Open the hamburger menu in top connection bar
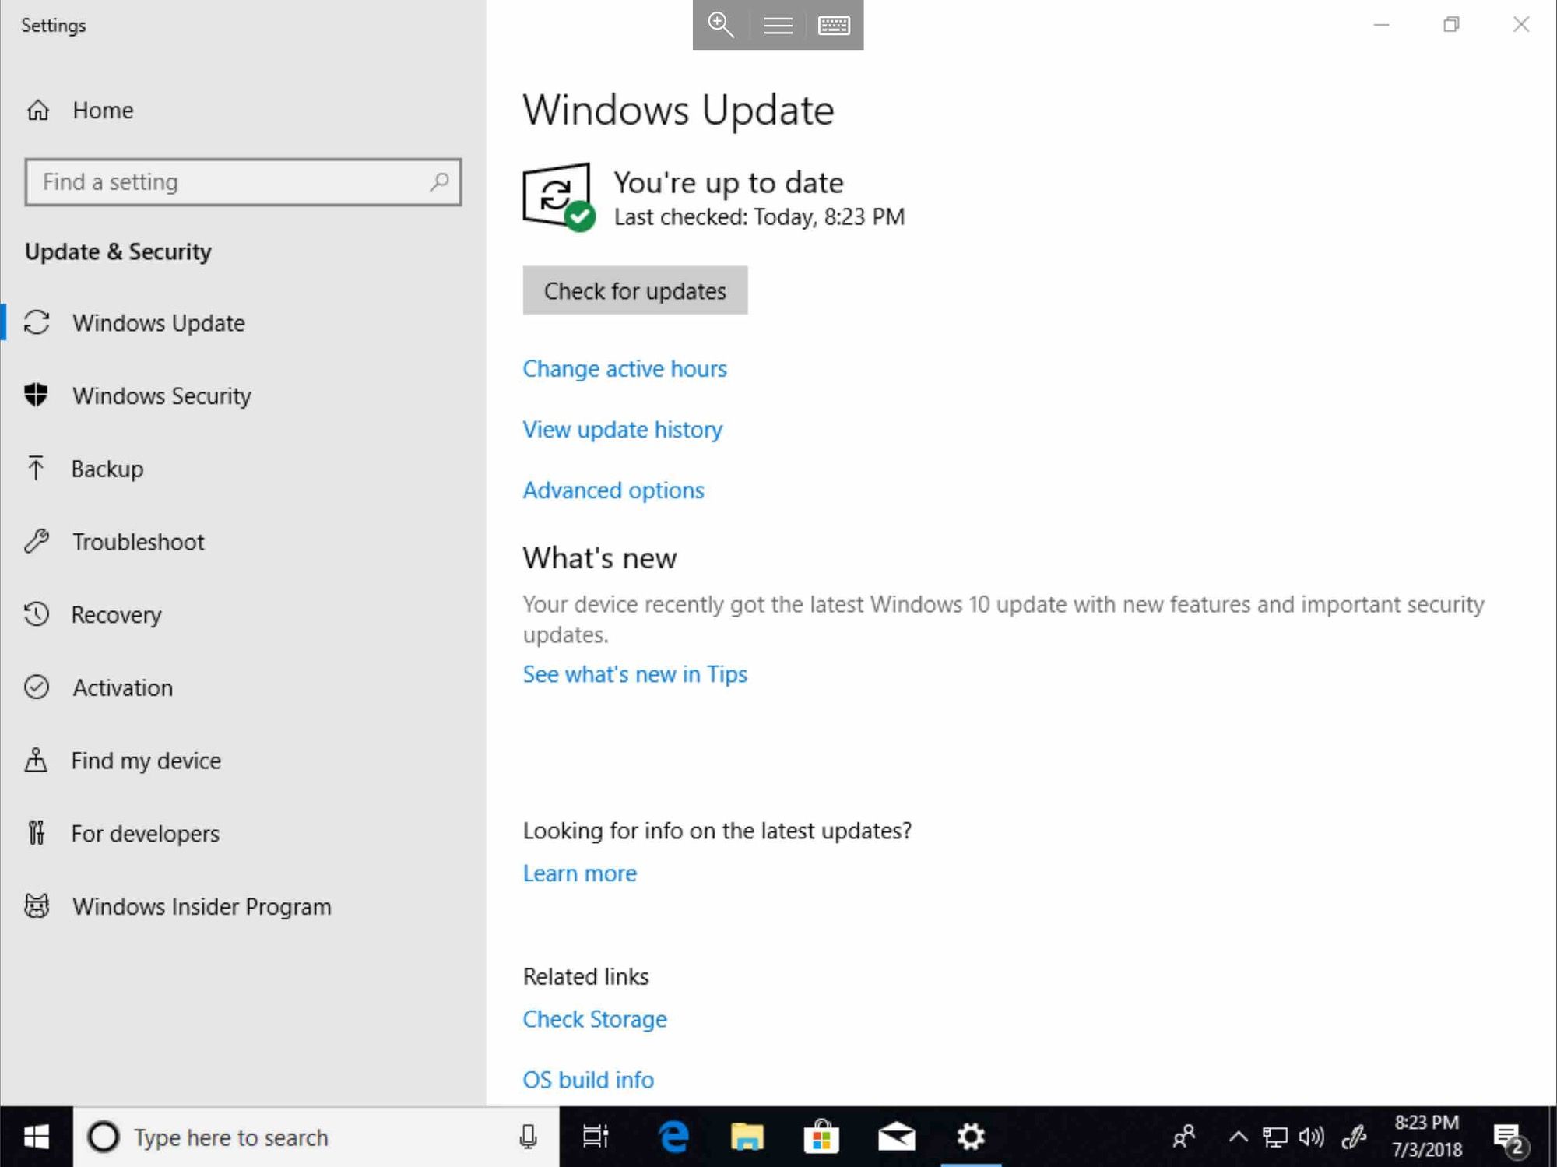1557x1167 pixels. coord(778,26)
